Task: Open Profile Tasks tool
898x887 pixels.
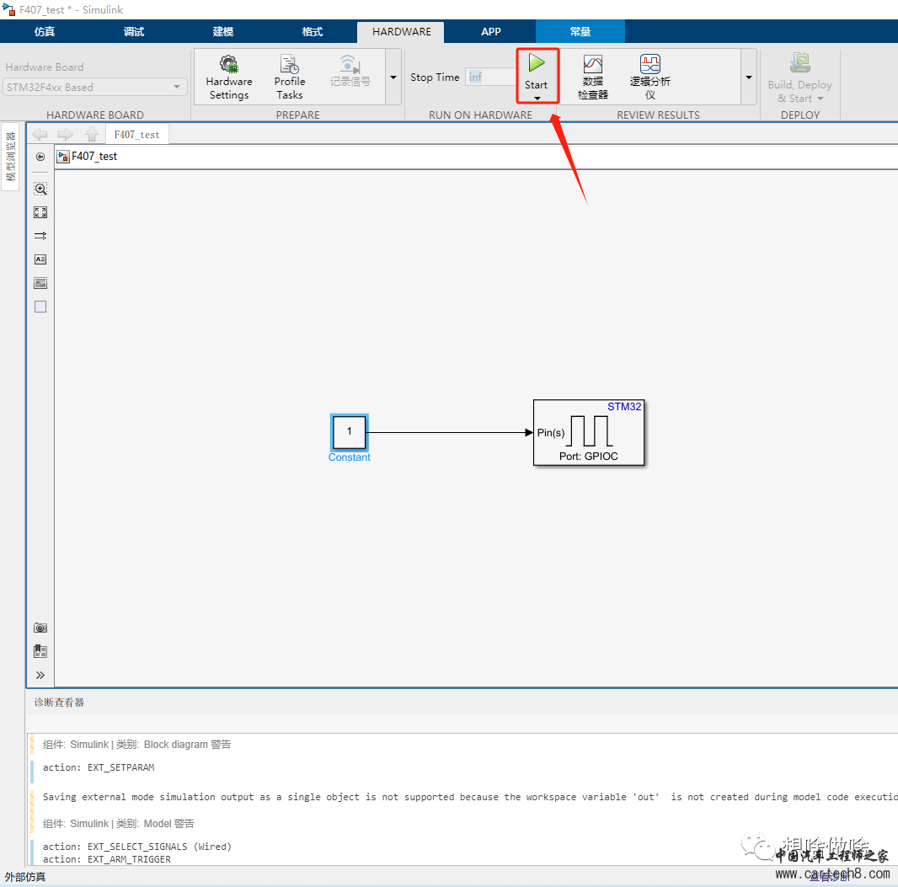Action: coord(289,77)
